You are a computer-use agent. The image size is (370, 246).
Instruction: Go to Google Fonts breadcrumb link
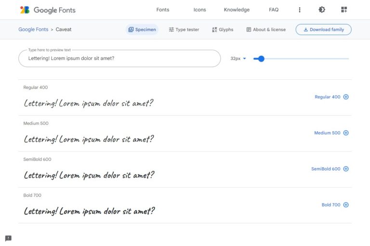pos(33,30)
